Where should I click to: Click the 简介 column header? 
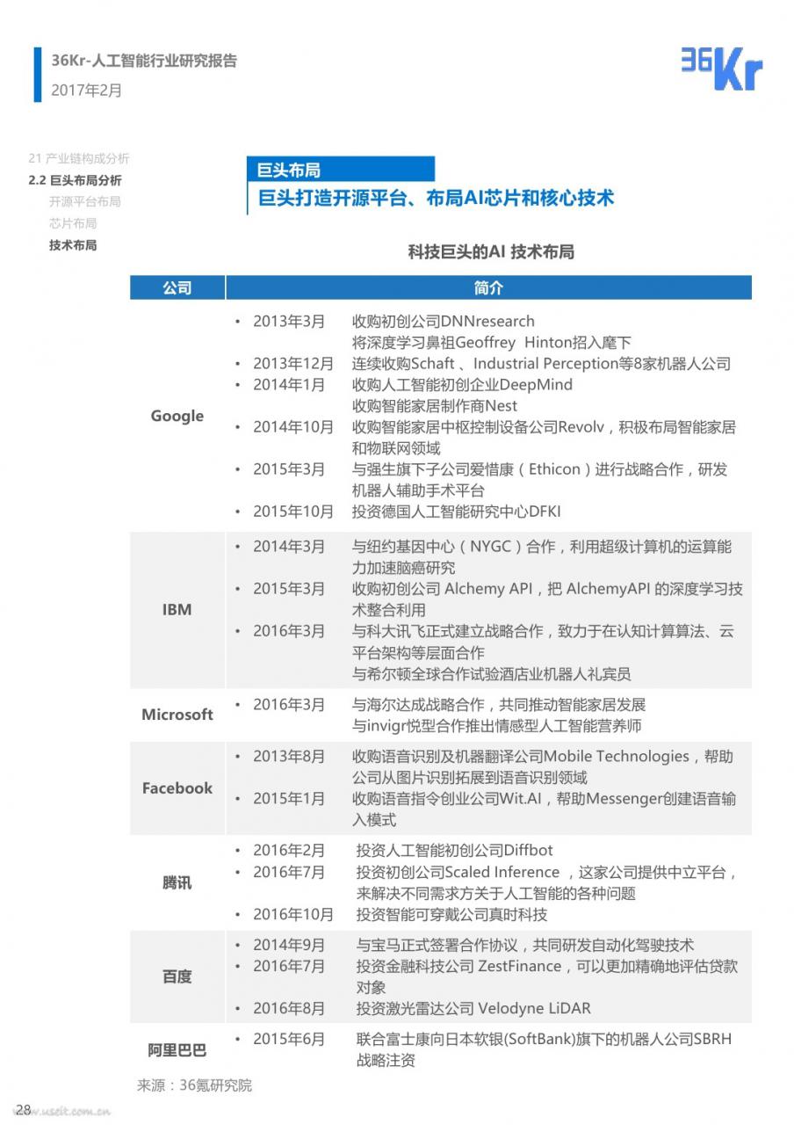click(x=488, y=287)
